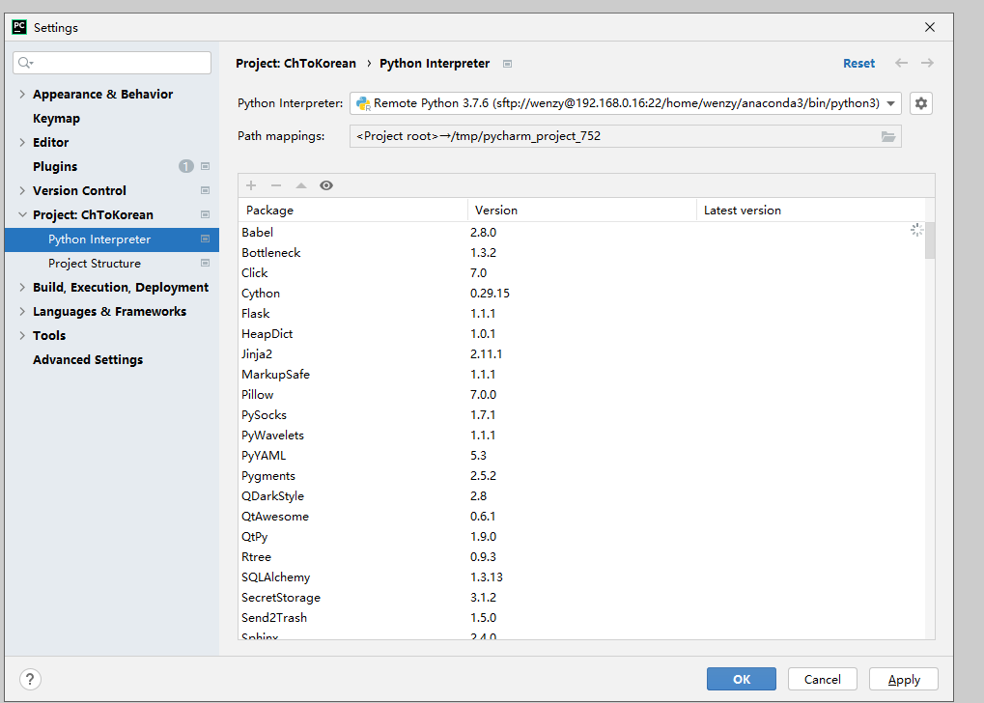Click the Reset link
This screenshot has width=984, height=703.
point(858,64)
